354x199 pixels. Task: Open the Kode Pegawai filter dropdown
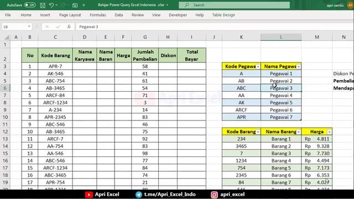[258, 66]
